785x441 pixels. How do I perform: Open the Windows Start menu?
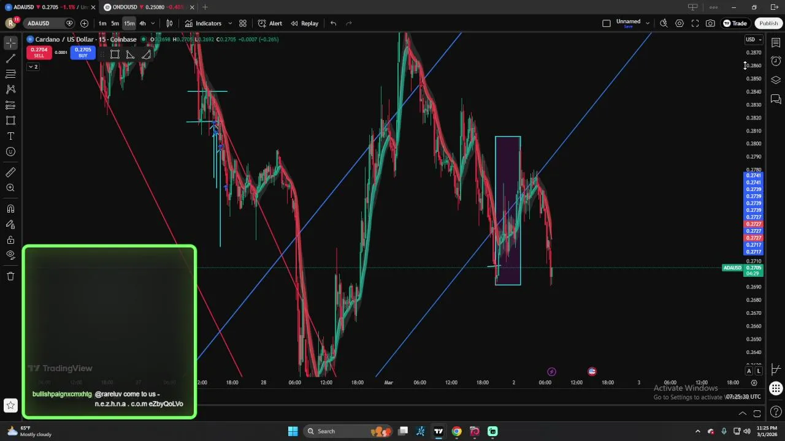293,431
